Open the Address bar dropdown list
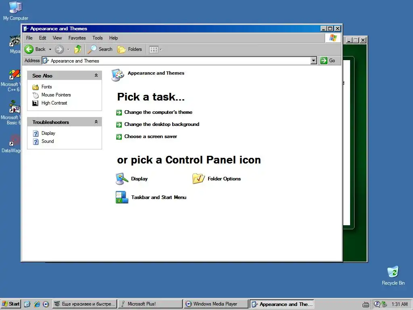Screen dimensions: 413x310 tap(313, 61)
